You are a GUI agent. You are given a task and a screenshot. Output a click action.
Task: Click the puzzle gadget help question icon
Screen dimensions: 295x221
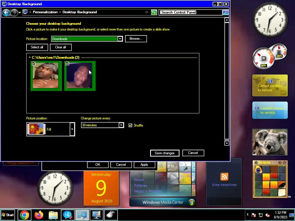tap(280, 163)
